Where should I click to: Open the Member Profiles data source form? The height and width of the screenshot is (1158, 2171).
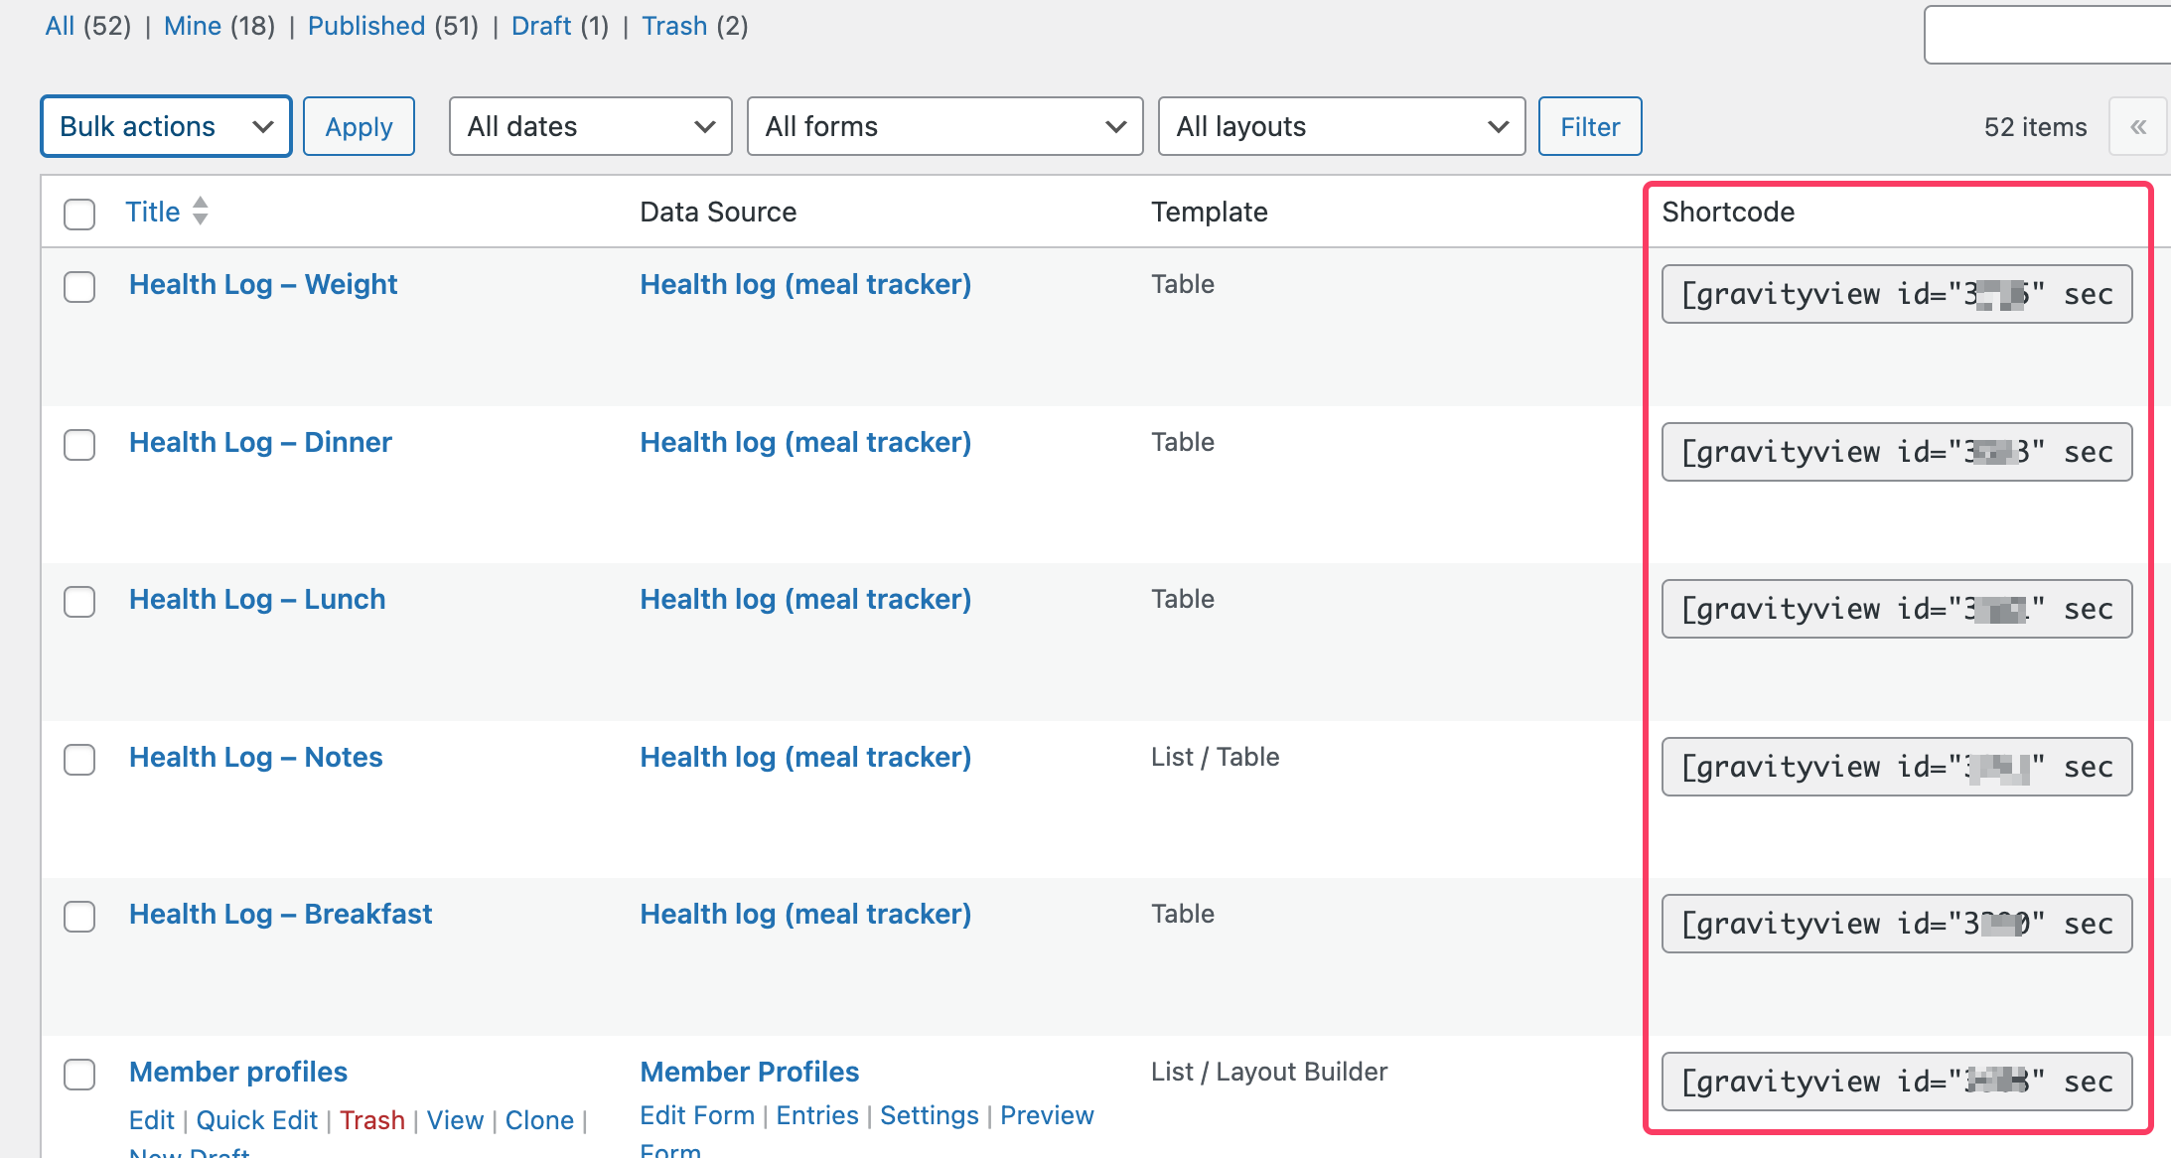[x=750, y=1072]
